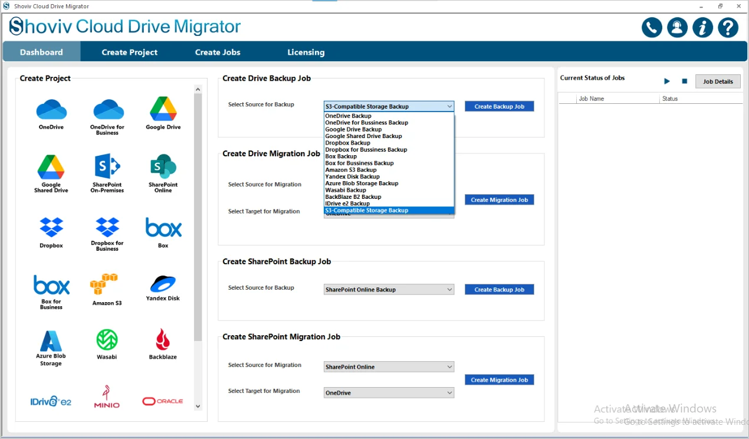Open Google Shared Drive project icon
The height and width of the screenshot is (439, 749).
[51, 174]
